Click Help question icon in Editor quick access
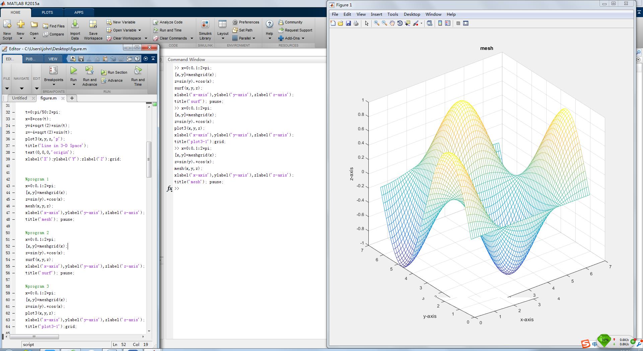Viewport: 643px width, 351px height. (x=137, y=59)
